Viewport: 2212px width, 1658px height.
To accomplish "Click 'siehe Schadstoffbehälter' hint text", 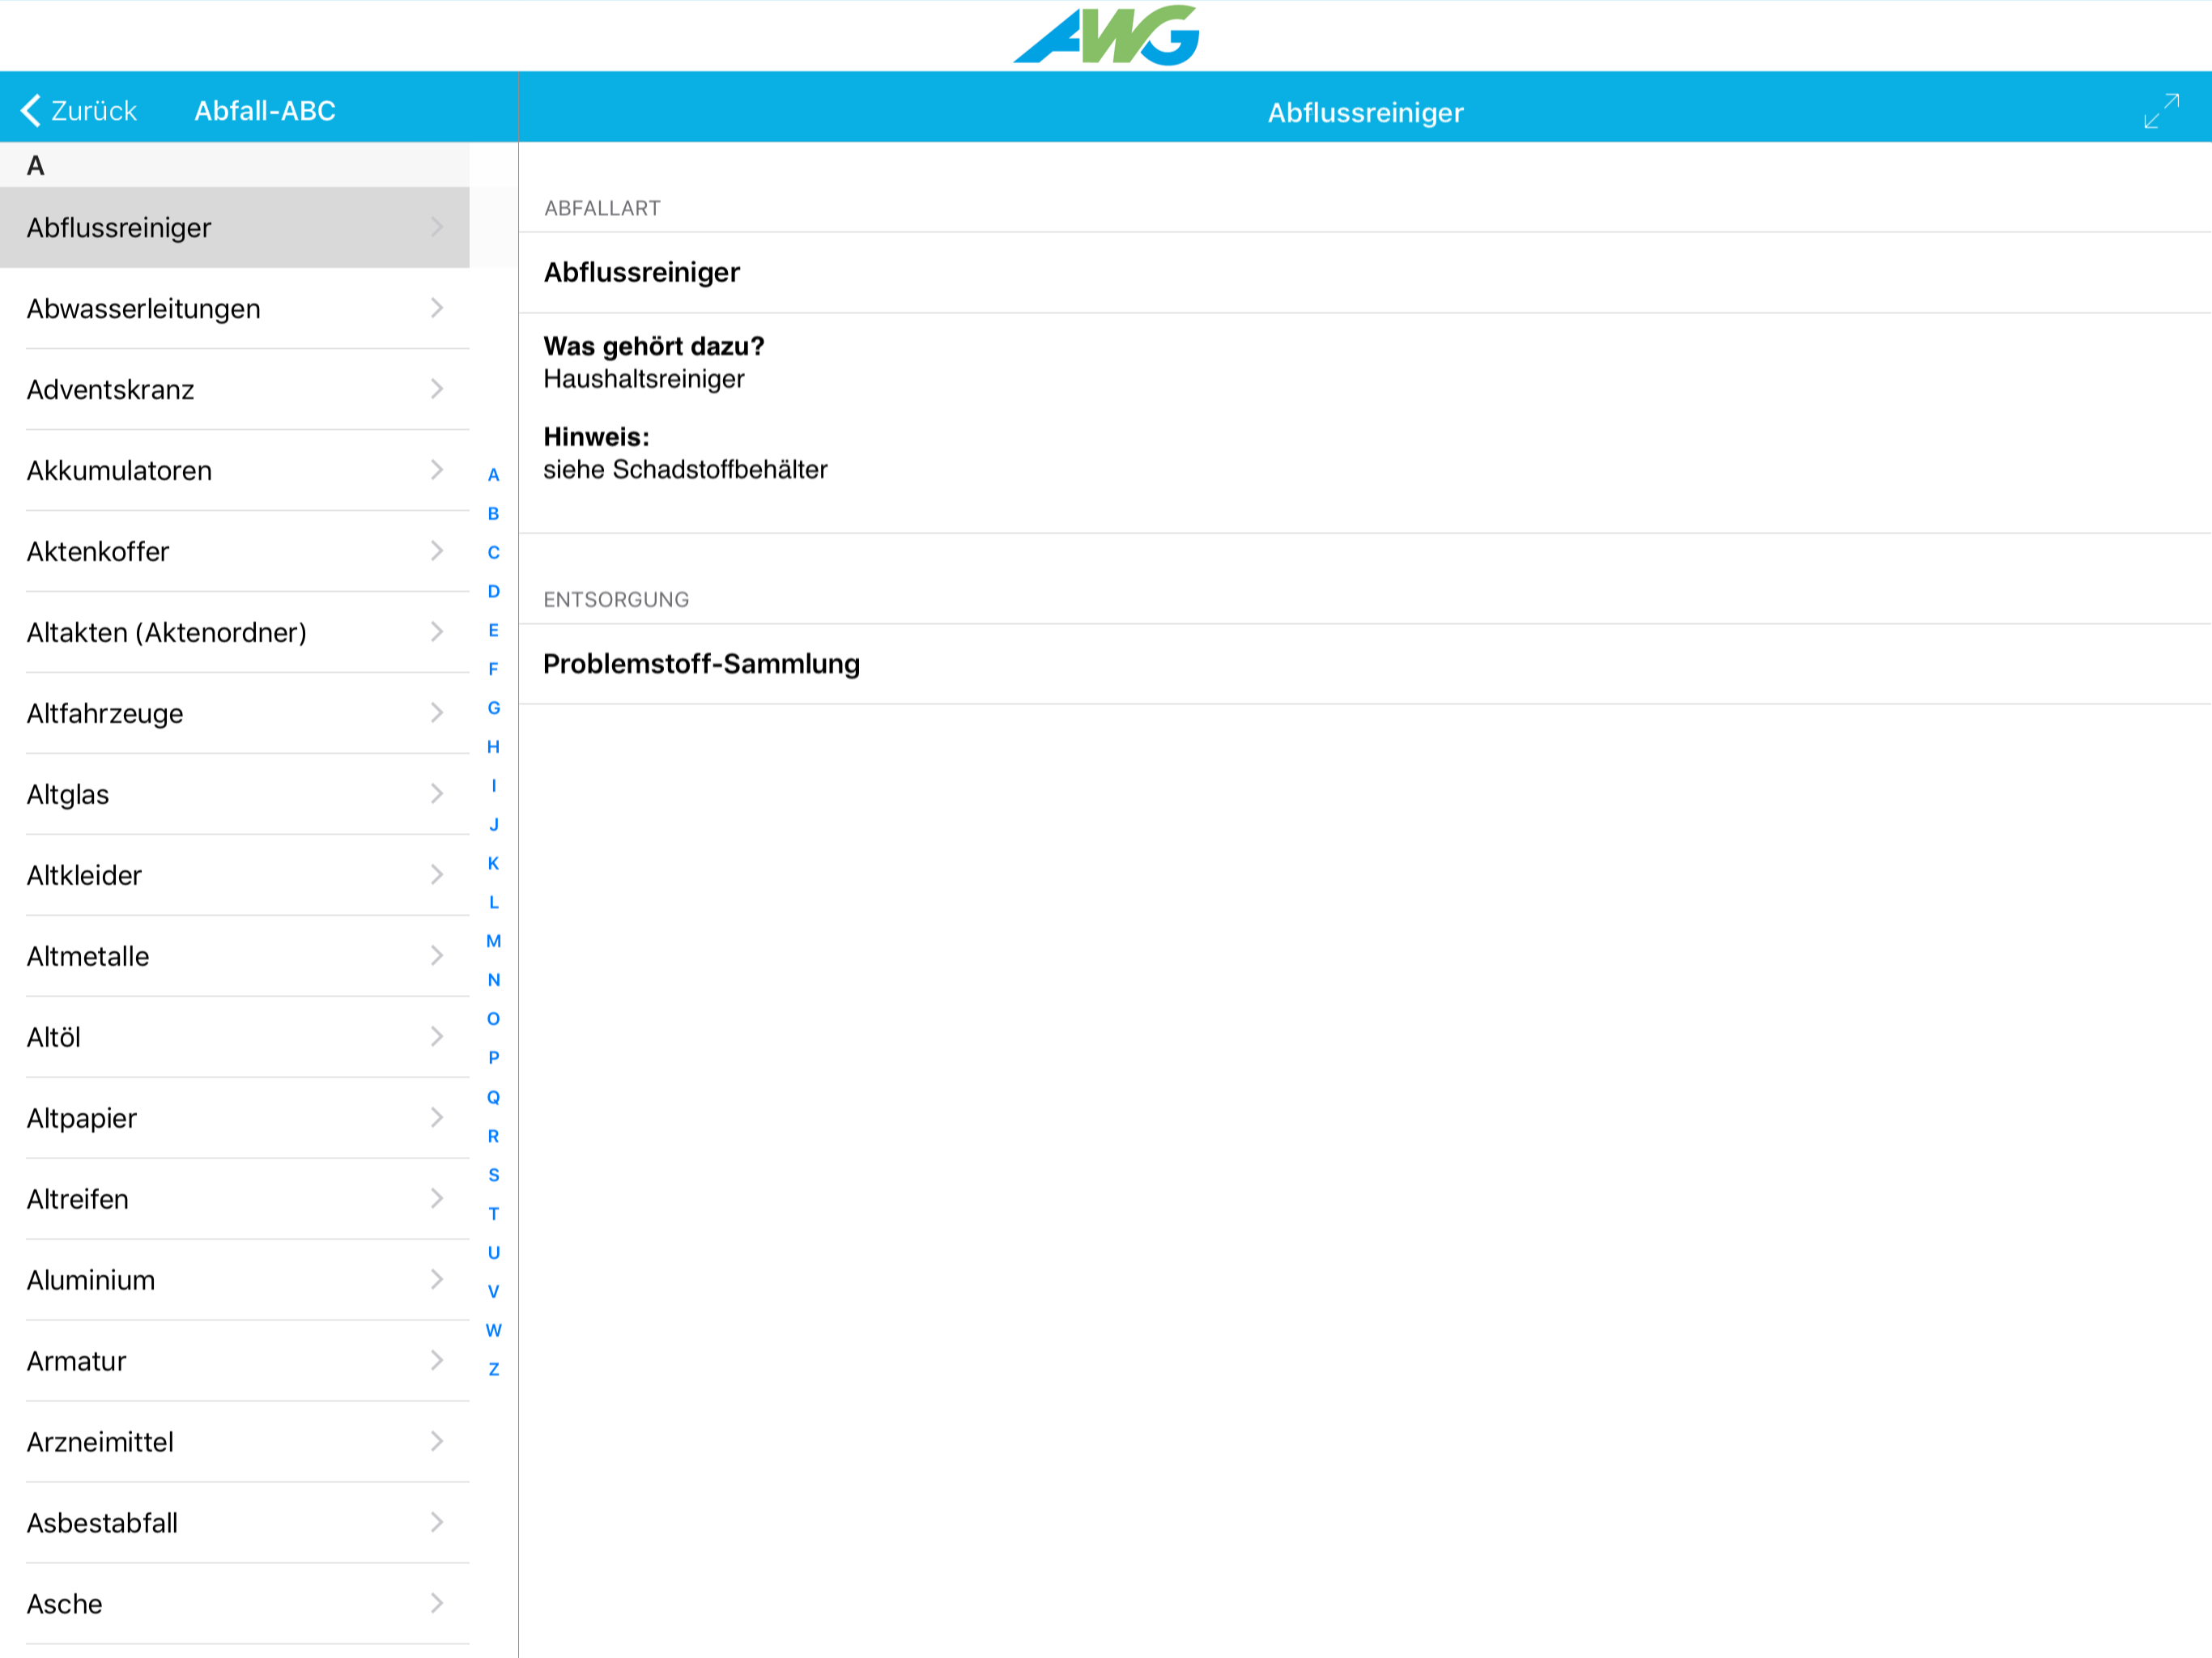I will point(685,470).
